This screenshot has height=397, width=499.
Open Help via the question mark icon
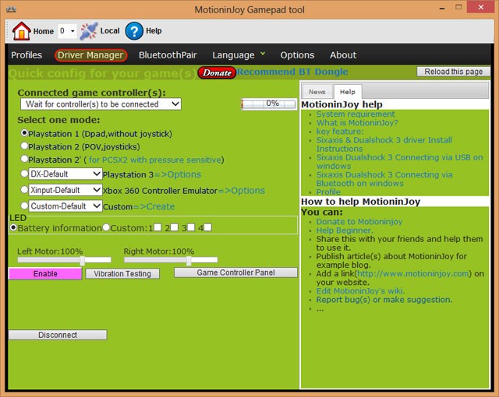point(134,31)
